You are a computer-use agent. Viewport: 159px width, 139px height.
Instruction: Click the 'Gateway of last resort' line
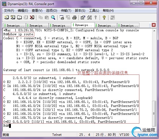(56, 70)
